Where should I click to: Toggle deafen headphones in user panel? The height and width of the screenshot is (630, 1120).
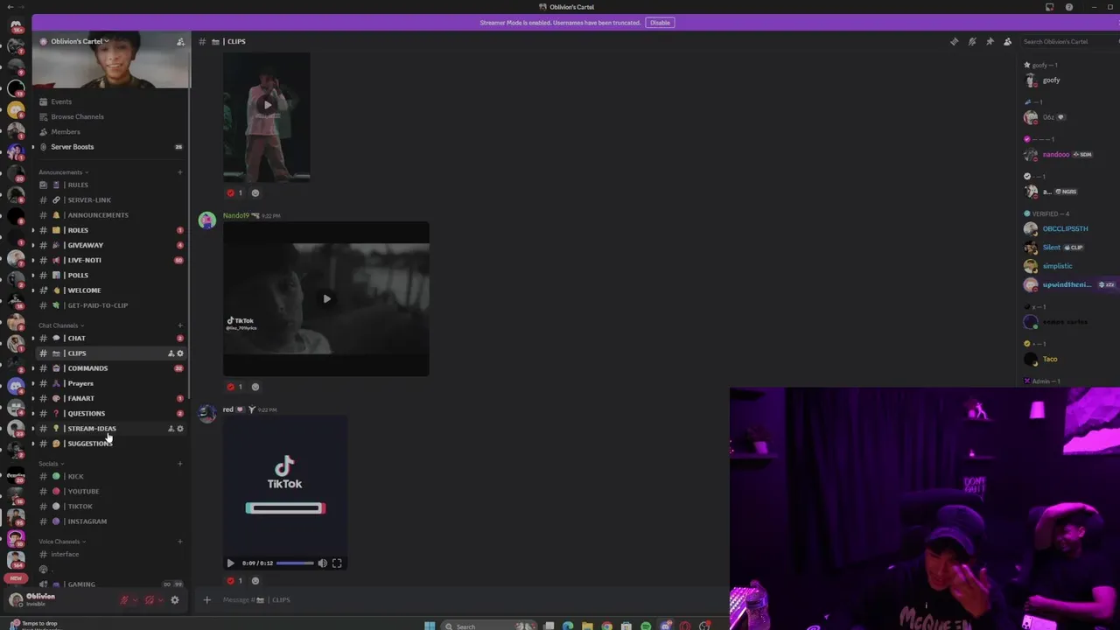point(150,599)
